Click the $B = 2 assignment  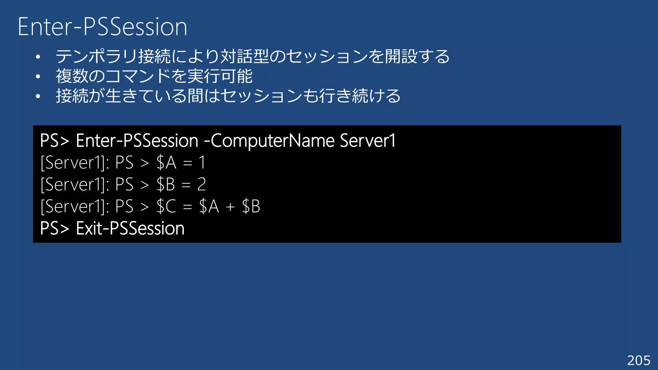[x=181, y=184]
